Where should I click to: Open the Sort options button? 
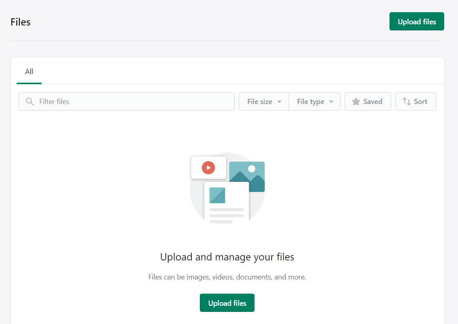click(x=415, y=102)
